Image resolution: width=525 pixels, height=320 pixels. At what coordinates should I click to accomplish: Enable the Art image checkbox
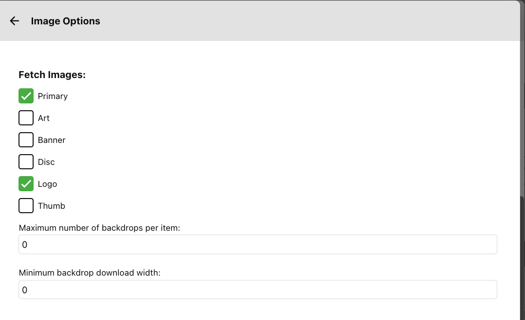tap(26, 118)
